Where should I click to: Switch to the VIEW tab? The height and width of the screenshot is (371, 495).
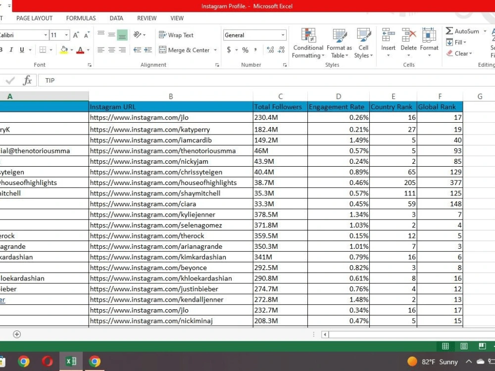tap(177, 18)
